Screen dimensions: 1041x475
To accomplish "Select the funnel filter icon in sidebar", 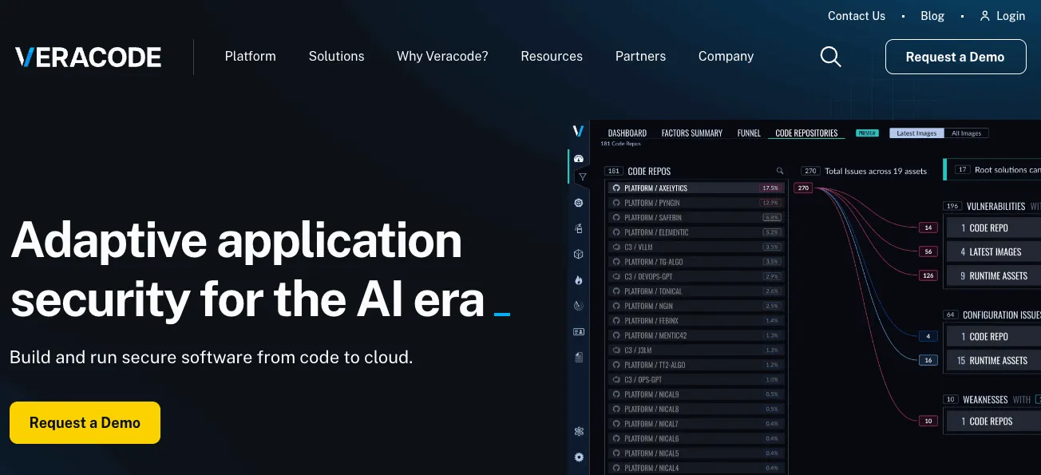I will pos(582,177).
